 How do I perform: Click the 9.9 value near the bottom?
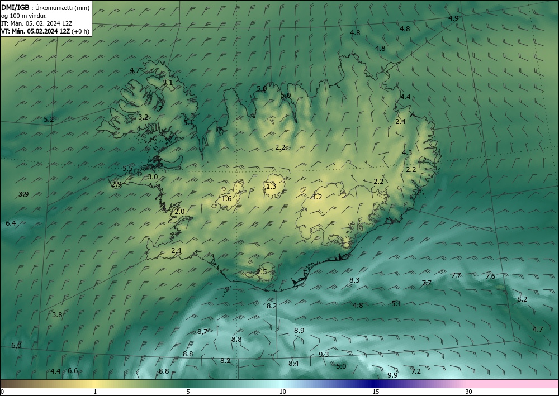pyautogui.click(x=392, y=375)
